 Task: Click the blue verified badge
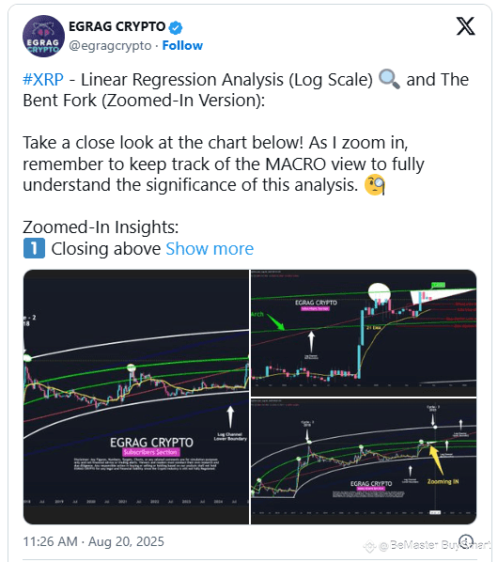pyautogui.click(x=176, y=27)
